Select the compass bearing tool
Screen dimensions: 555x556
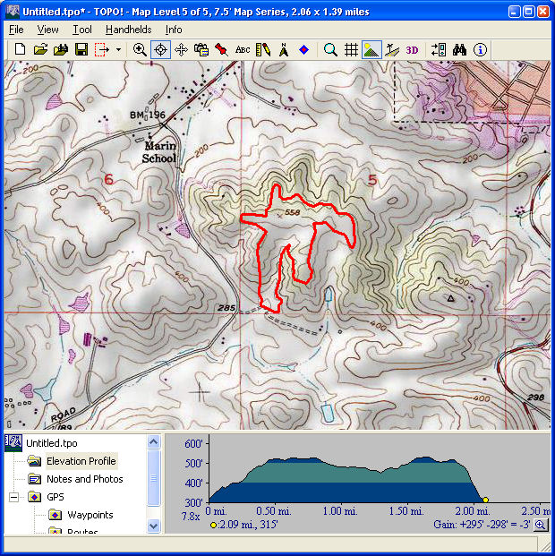[x=284, y=50]
